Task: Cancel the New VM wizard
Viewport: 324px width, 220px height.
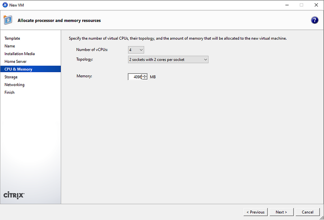Action: (x=307, y=212)
